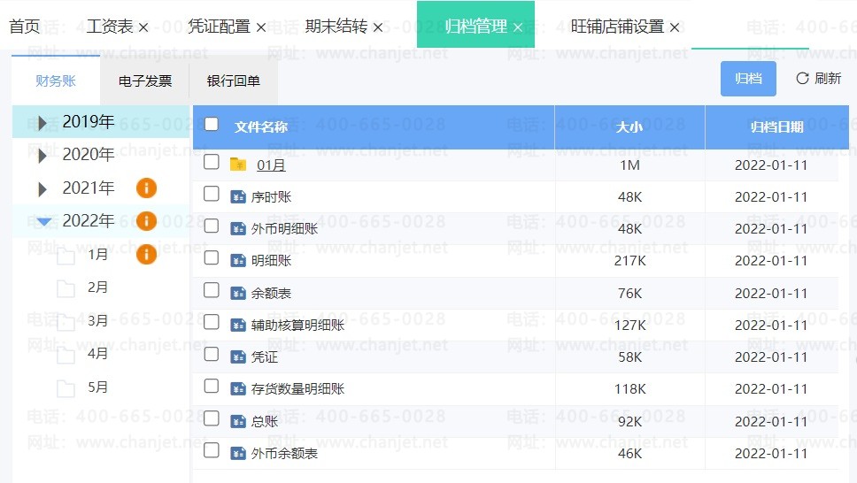
Task: Click the orange info icon beside 2021年
Action: click(x=146, y=188)
